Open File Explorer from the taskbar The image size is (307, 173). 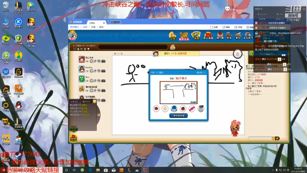click(98, 170)
